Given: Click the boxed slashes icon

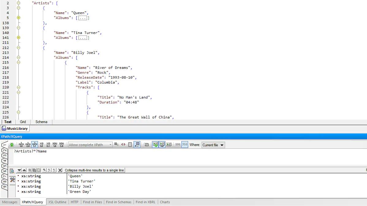Looking at the screenshot, I should click(x=146, y=145).
